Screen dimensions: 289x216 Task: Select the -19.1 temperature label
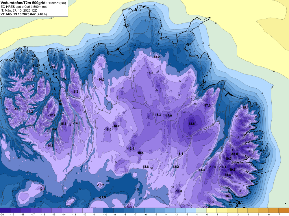[223, 167]
